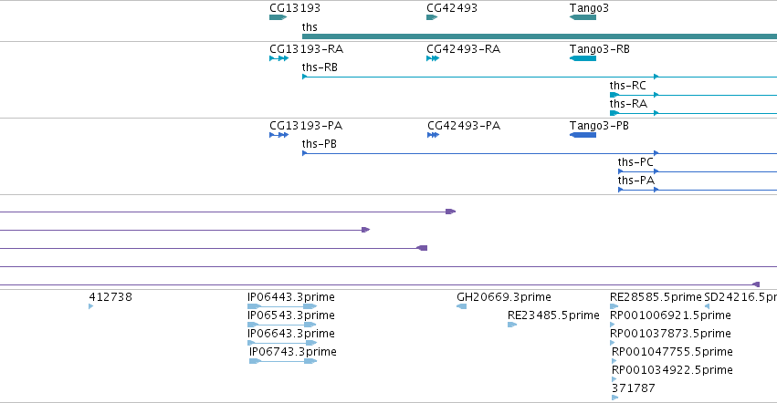The height and width of the screenshot is (403, 777).
Task: Click the Tango3 gene feature bar
Action: point(583,17)
